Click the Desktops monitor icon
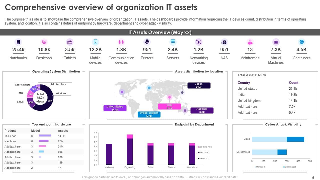Screen dimensions: 320x180 (44, 42)
